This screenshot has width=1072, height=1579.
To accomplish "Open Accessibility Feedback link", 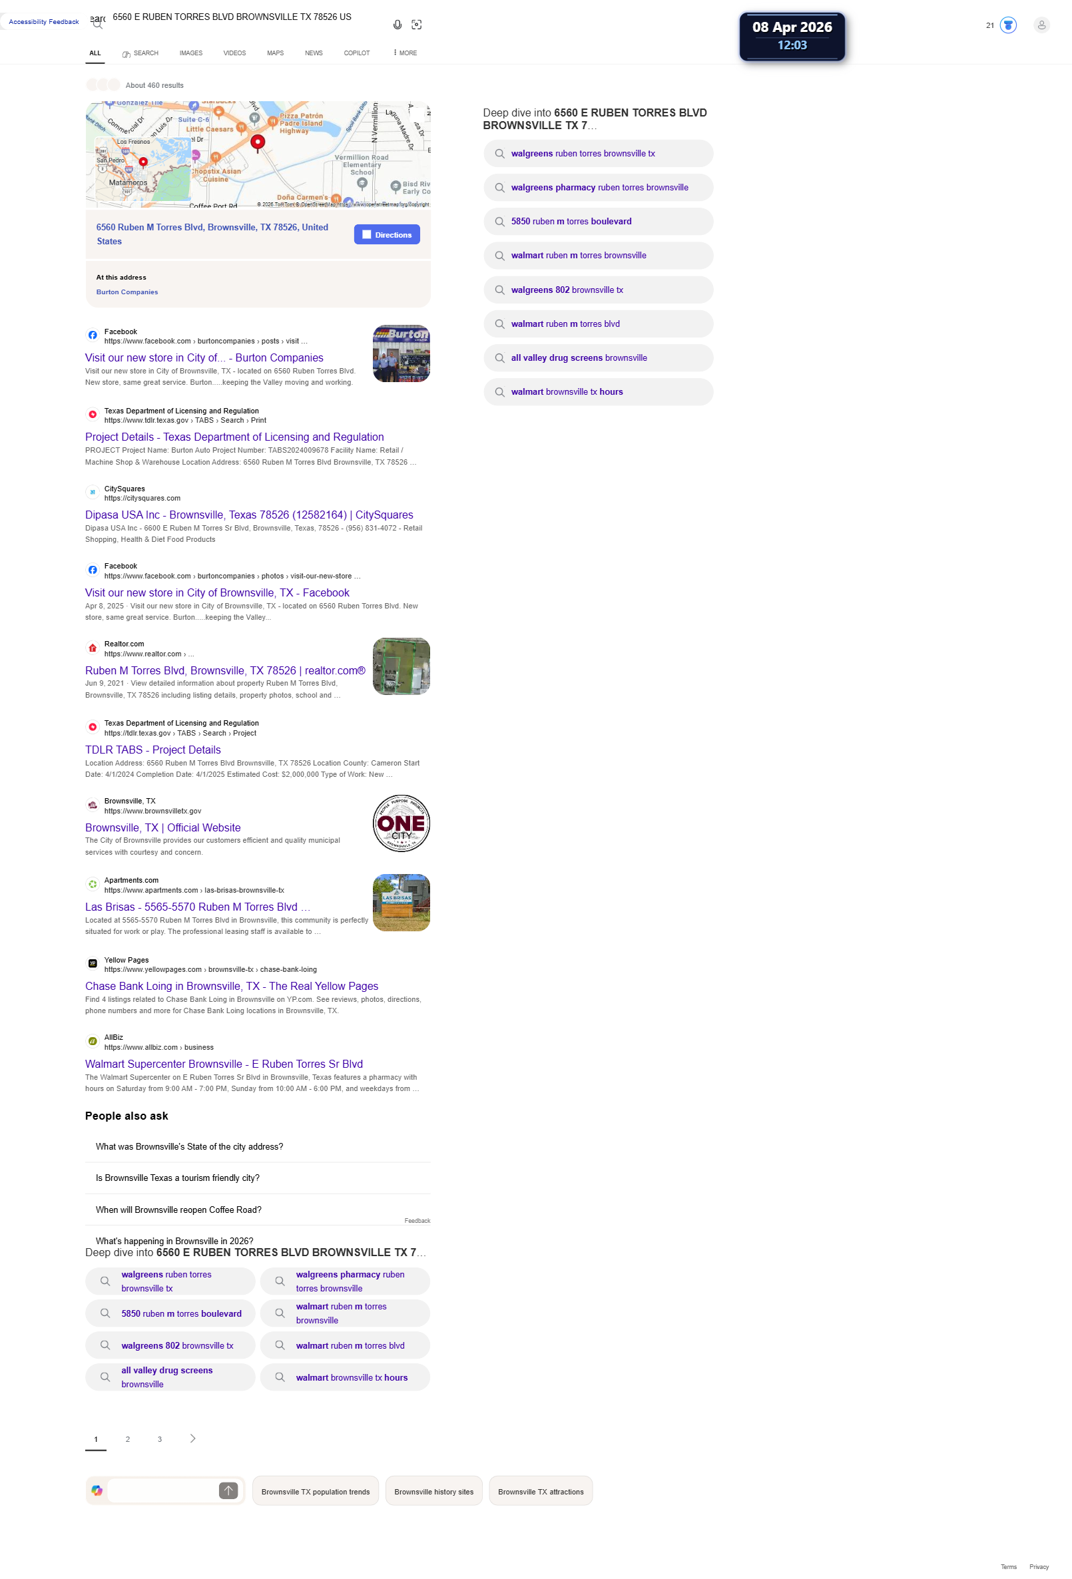I will coord(43,22).
